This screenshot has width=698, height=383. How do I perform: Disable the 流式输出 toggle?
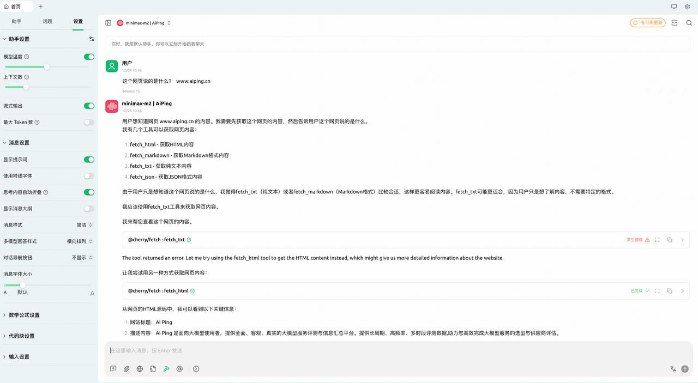[x=89, y=106]
